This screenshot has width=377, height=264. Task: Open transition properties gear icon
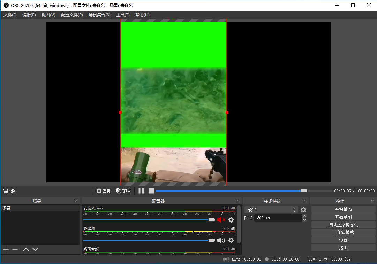click(303, 210)
